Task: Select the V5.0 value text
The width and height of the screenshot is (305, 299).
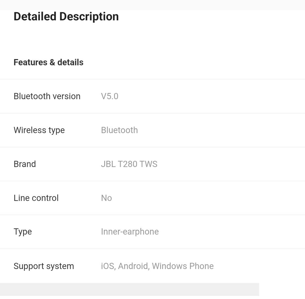Action: 110,96
